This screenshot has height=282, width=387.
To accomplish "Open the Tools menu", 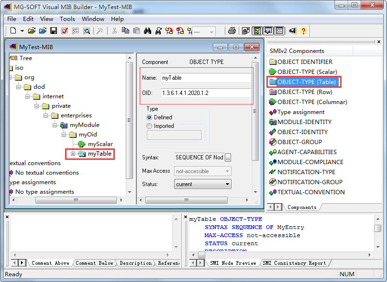I will (67, 19).
